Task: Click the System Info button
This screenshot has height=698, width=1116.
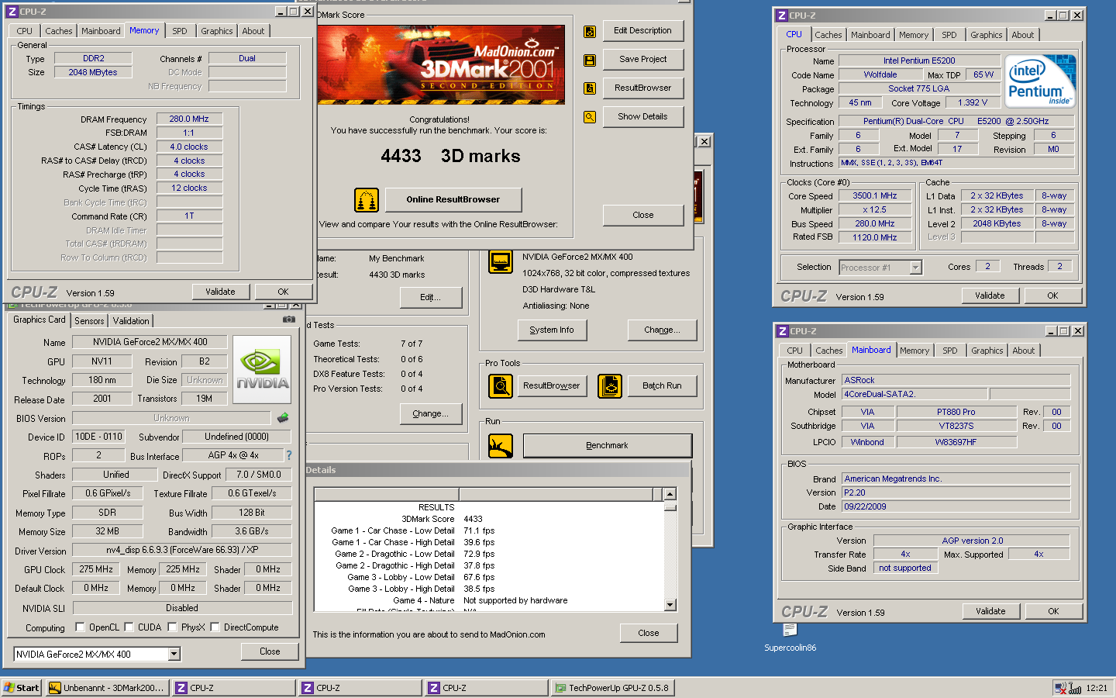Action: (552, 330)
